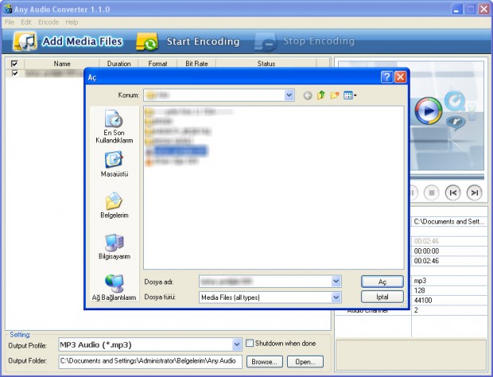Uncheck the first file row checkbox

[14, 73]
